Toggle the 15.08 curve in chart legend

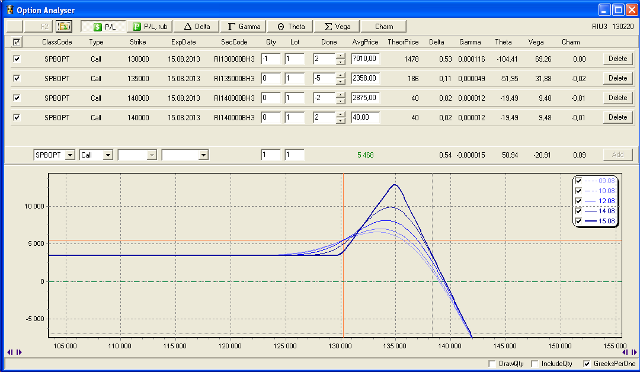[578, 221]
